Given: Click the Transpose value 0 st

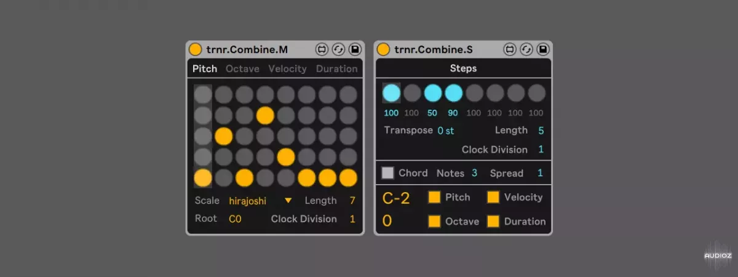Looking at the screenshot, I should pos(446,130).
